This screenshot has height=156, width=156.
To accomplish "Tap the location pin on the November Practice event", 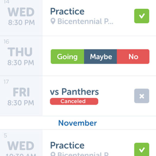I will coord(53,154).
